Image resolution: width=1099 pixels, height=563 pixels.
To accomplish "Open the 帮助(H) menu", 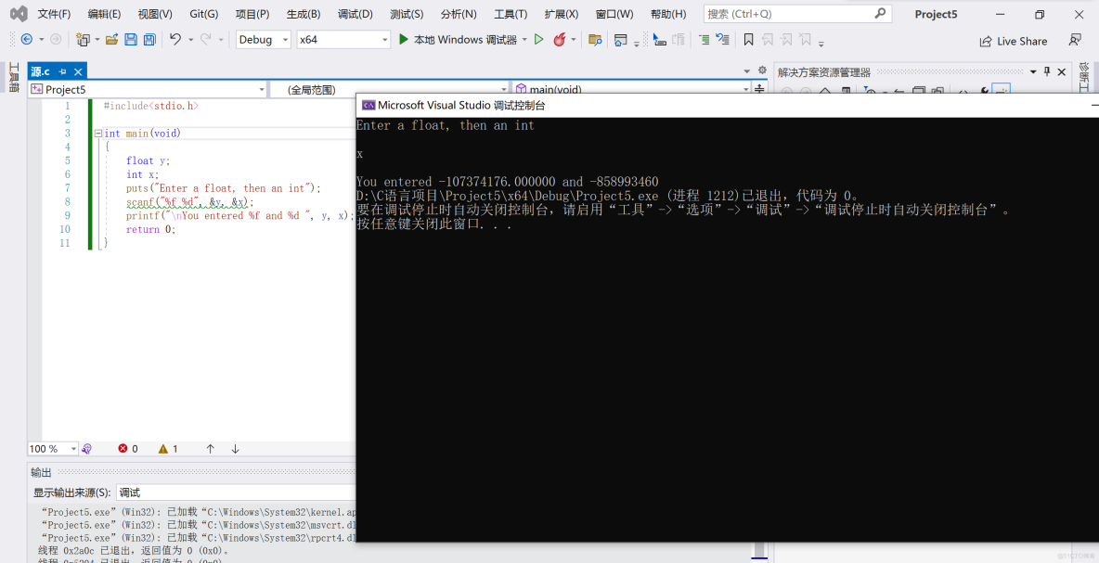I will (668, 14).
